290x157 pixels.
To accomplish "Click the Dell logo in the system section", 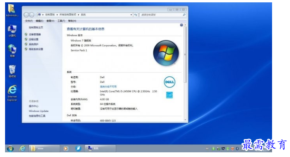I will [170, 82].
